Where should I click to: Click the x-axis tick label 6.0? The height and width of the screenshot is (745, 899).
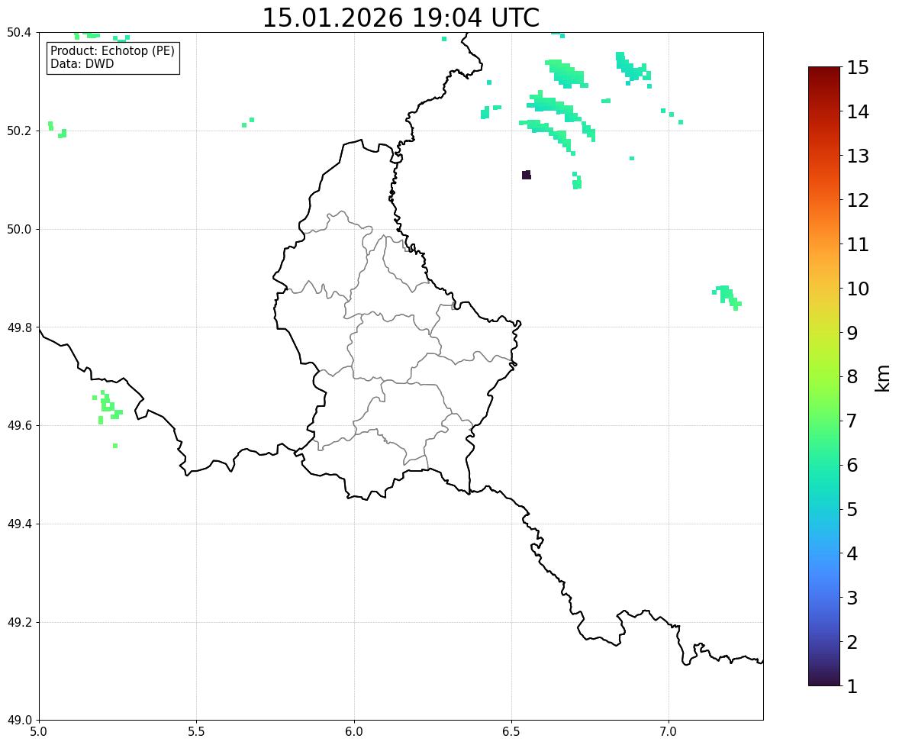tap(354, 732)
